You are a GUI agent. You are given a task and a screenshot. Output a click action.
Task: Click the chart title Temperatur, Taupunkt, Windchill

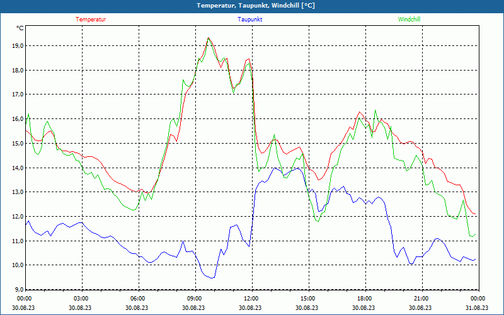coord(256,6)
